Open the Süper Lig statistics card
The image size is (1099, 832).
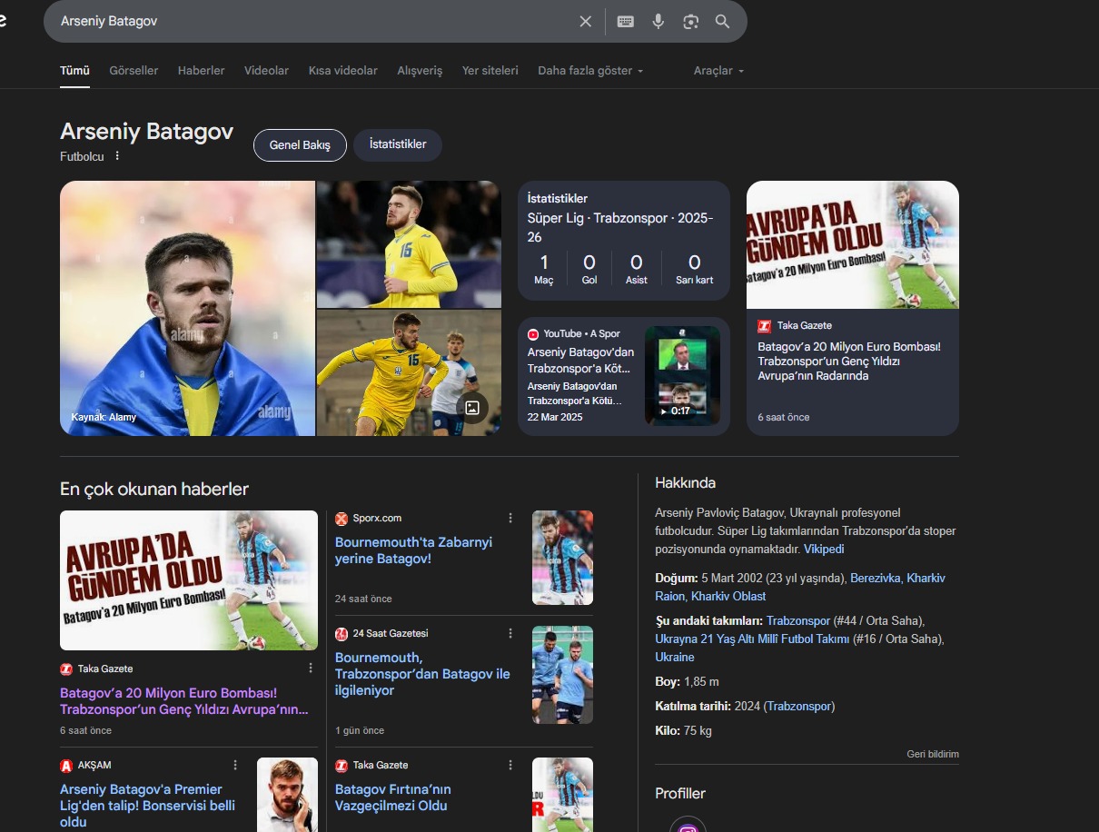click(624, 241)
